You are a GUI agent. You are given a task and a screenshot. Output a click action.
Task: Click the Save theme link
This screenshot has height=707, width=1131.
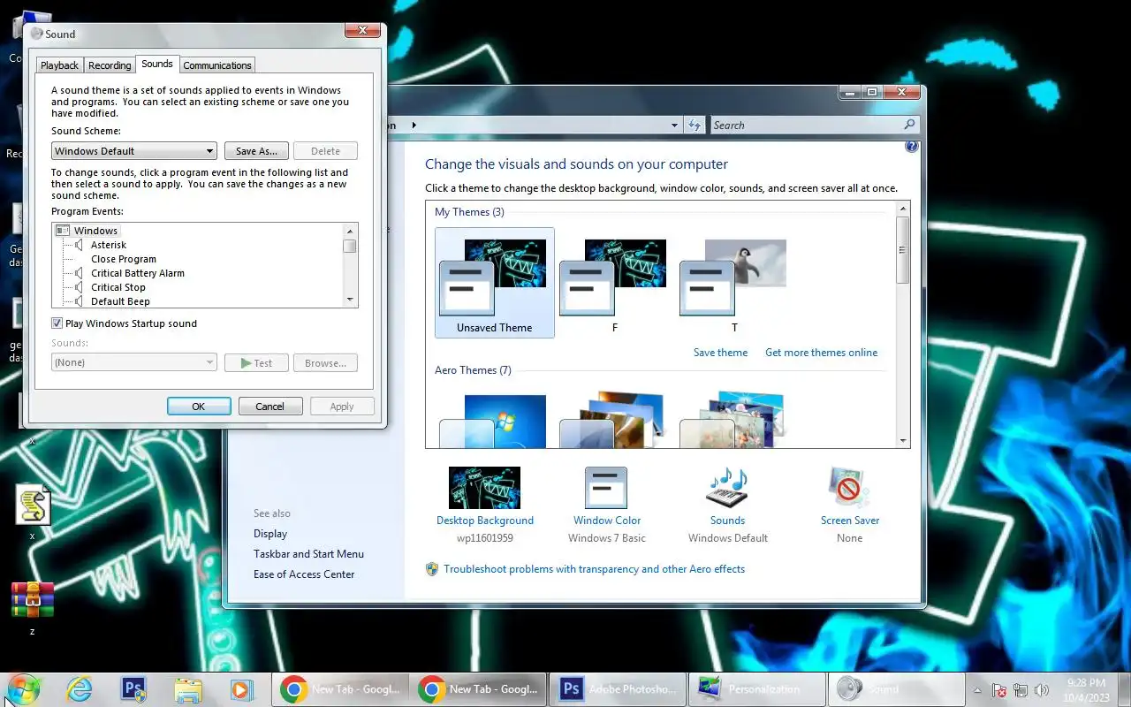720,353
